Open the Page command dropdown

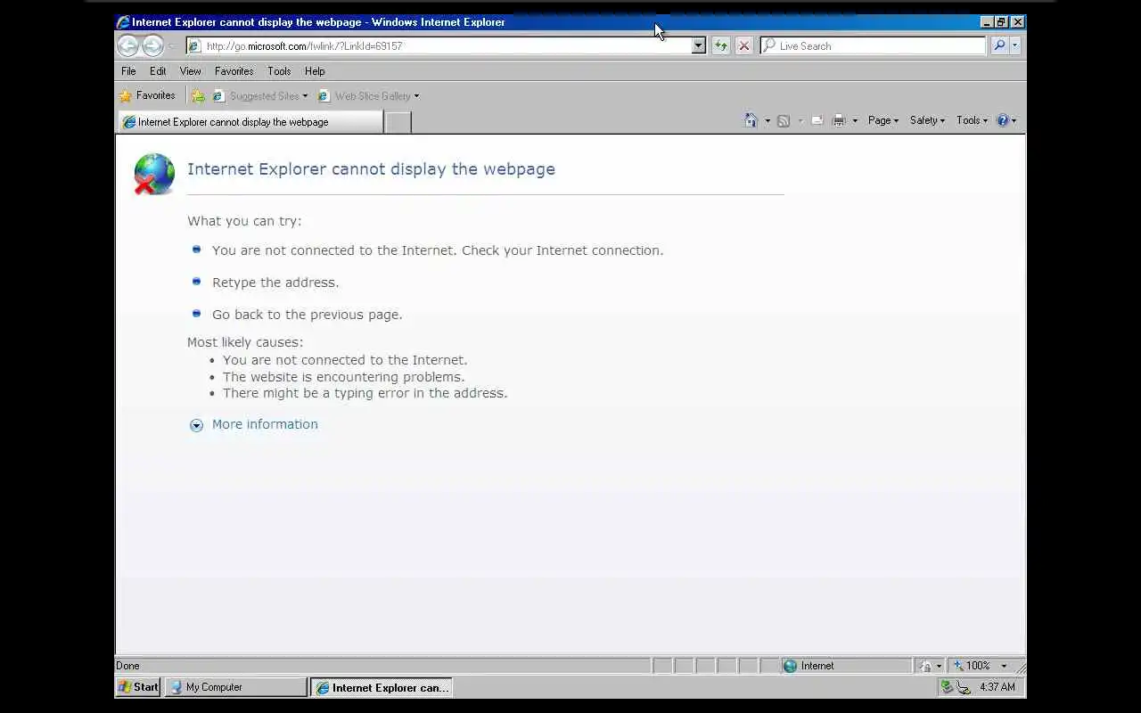tap(883, 120)
